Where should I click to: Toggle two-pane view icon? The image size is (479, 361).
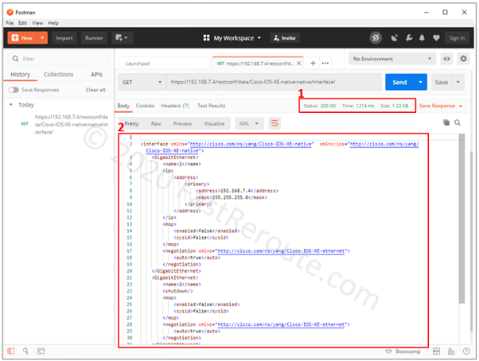(x=436, y=351)
